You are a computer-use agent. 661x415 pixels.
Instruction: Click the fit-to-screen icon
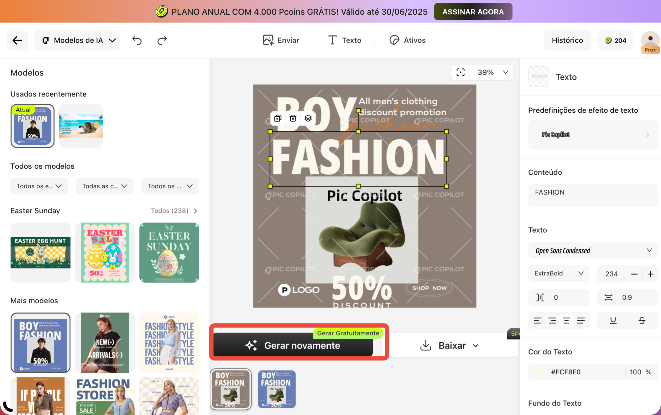point(461,72)
